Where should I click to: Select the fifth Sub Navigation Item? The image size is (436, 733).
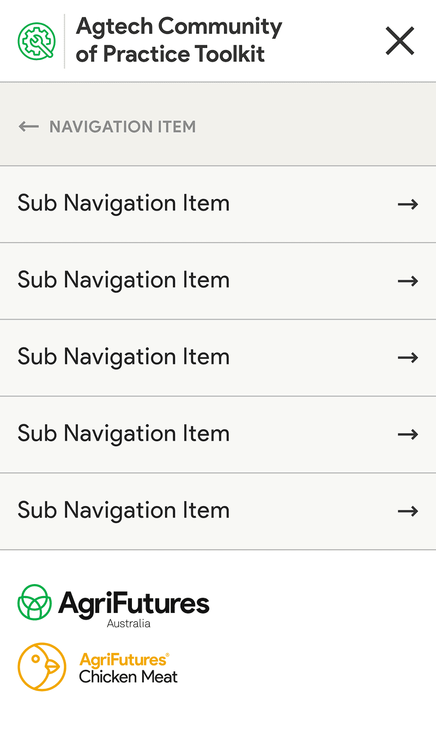(x=124, y=511)
